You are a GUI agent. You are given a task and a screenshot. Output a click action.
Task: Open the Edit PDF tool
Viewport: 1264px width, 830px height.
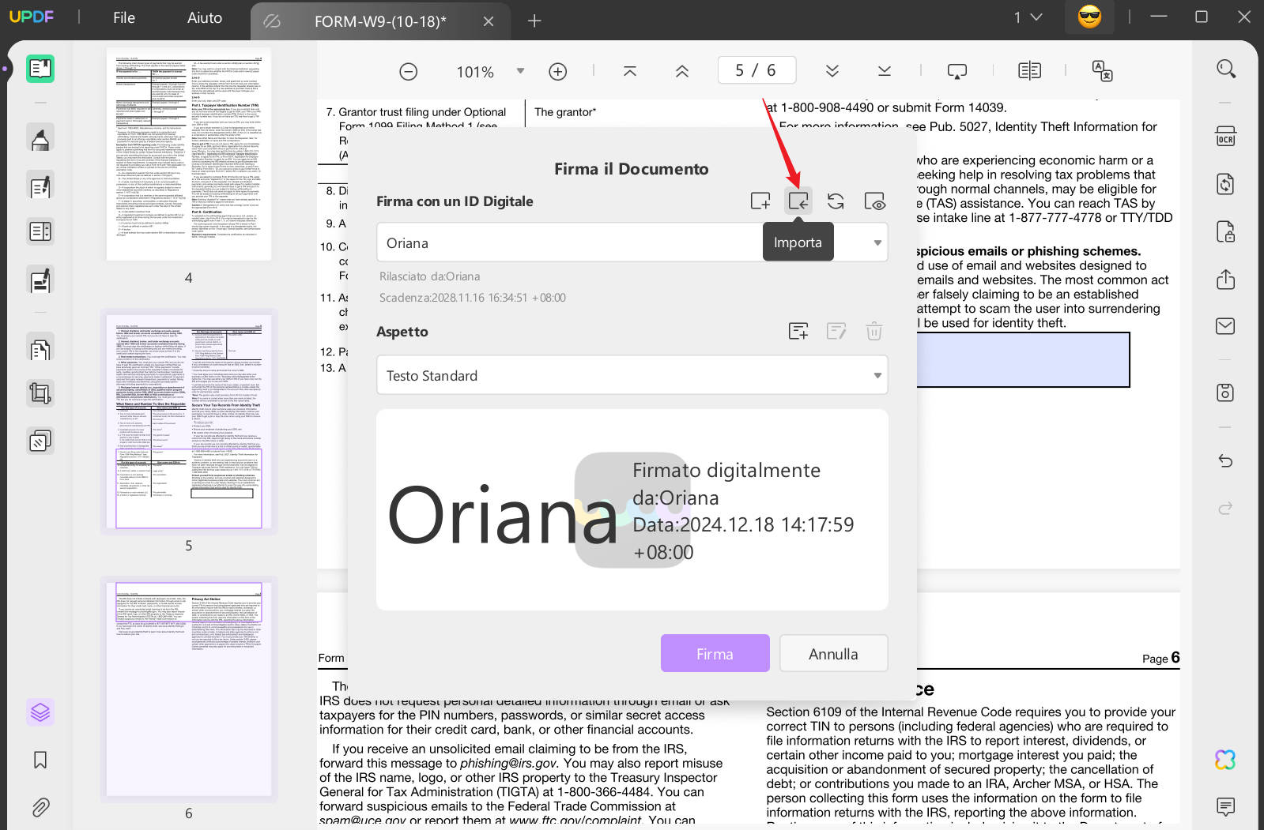click(x=40, y=186)
